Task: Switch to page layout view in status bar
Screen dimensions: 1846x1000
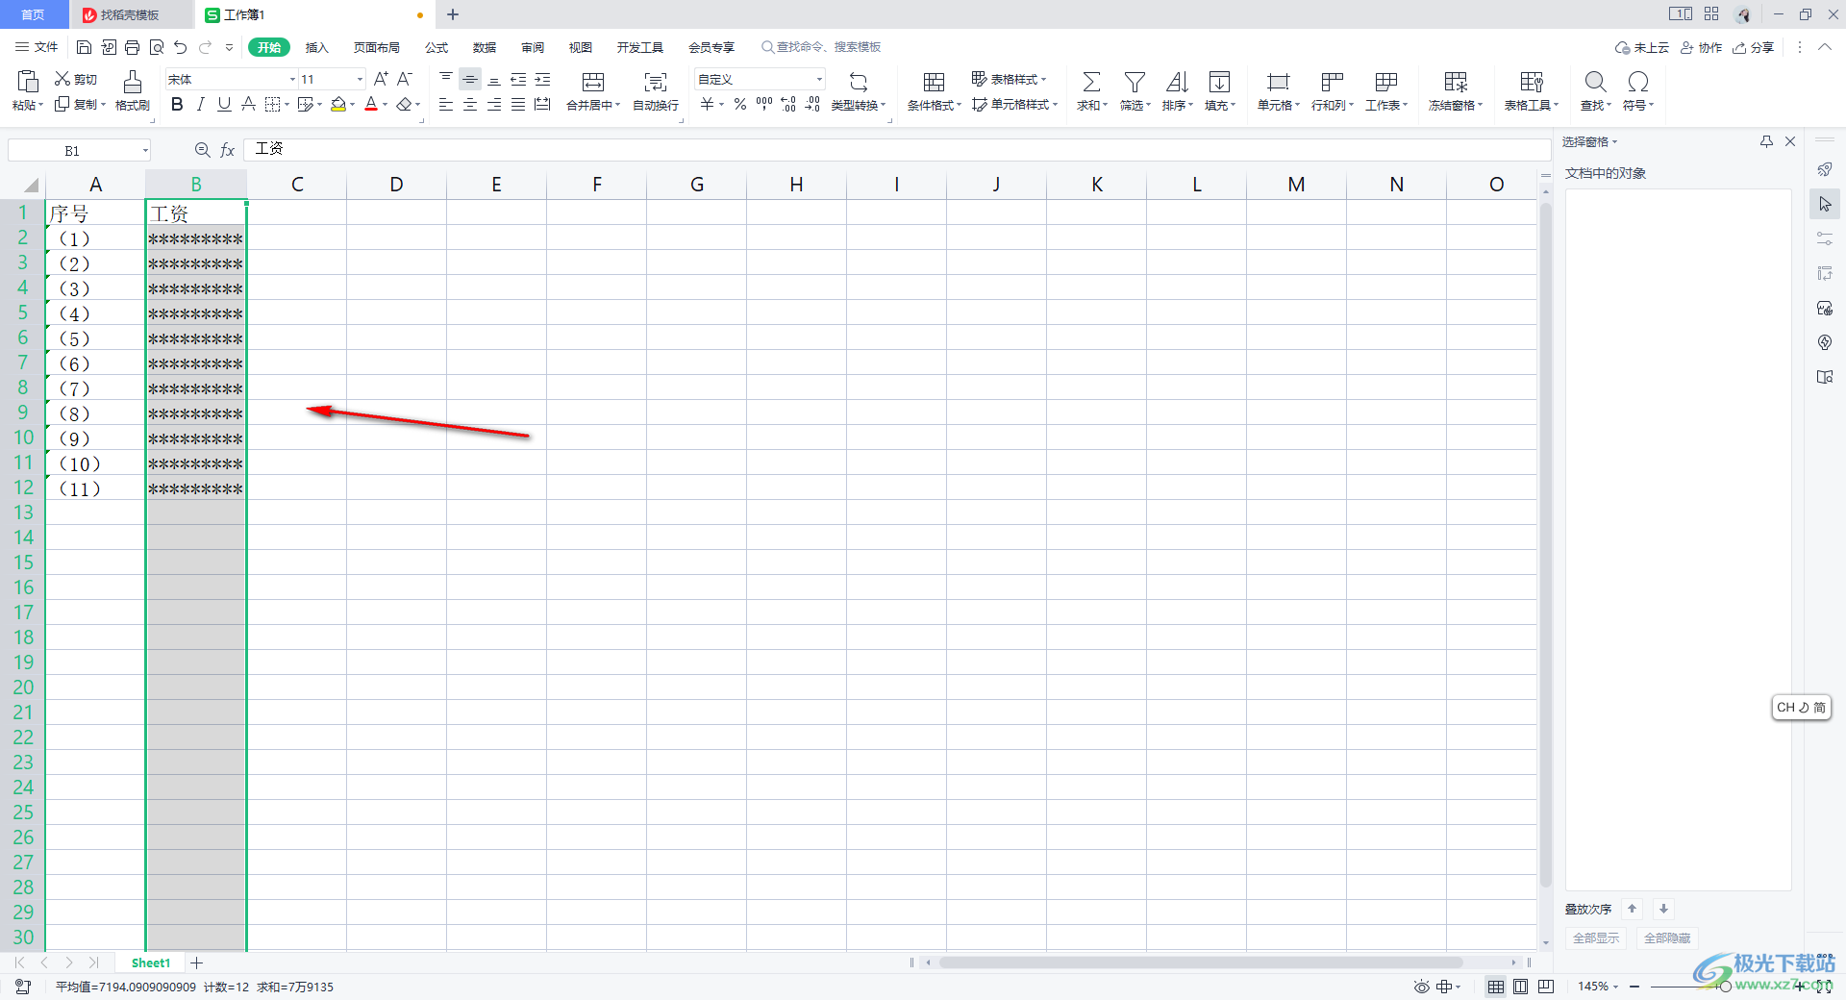Action: (x=1520, y=987)
